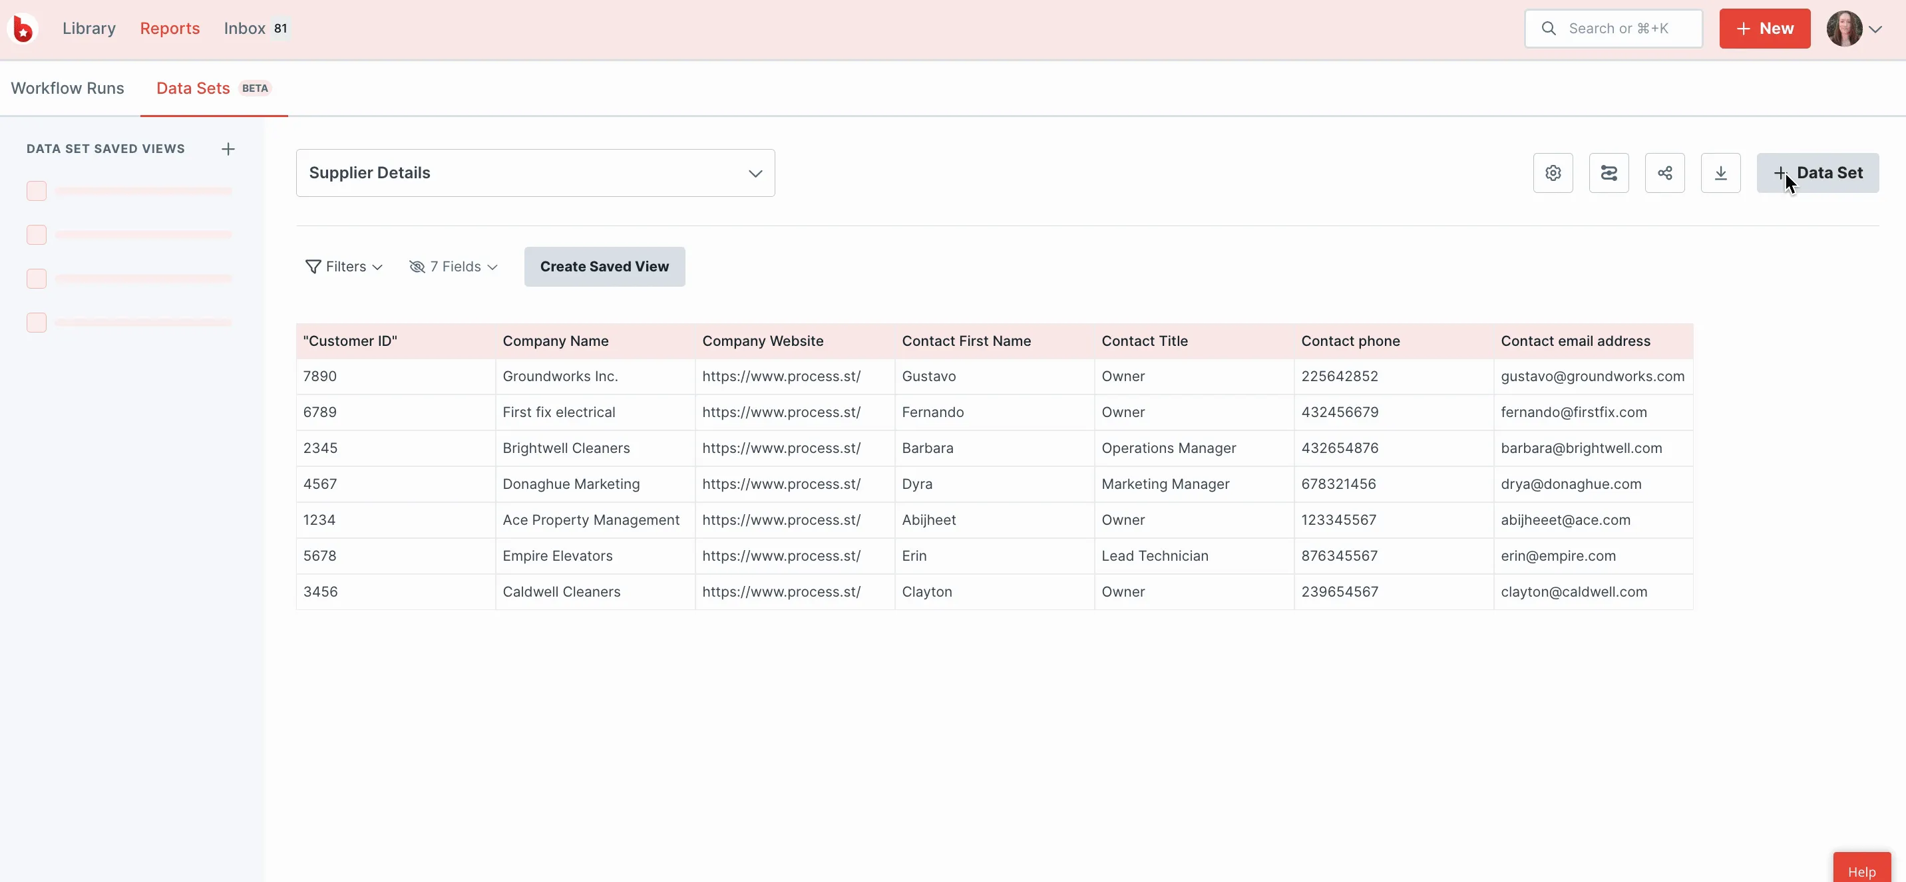The image size is (1906, 882).
Task: Click the Contact email address column header
Action: 1594,342
